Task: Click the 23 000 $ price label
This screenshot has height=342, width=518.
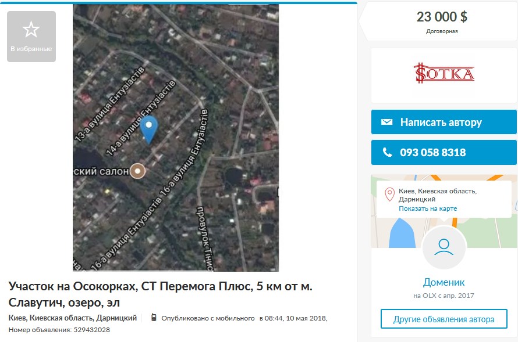Action: 442,17
